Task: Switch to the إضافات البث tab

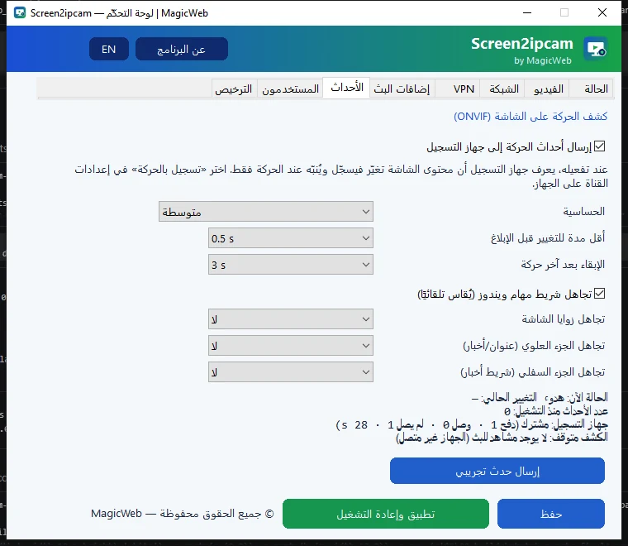Action: point(402,89)
